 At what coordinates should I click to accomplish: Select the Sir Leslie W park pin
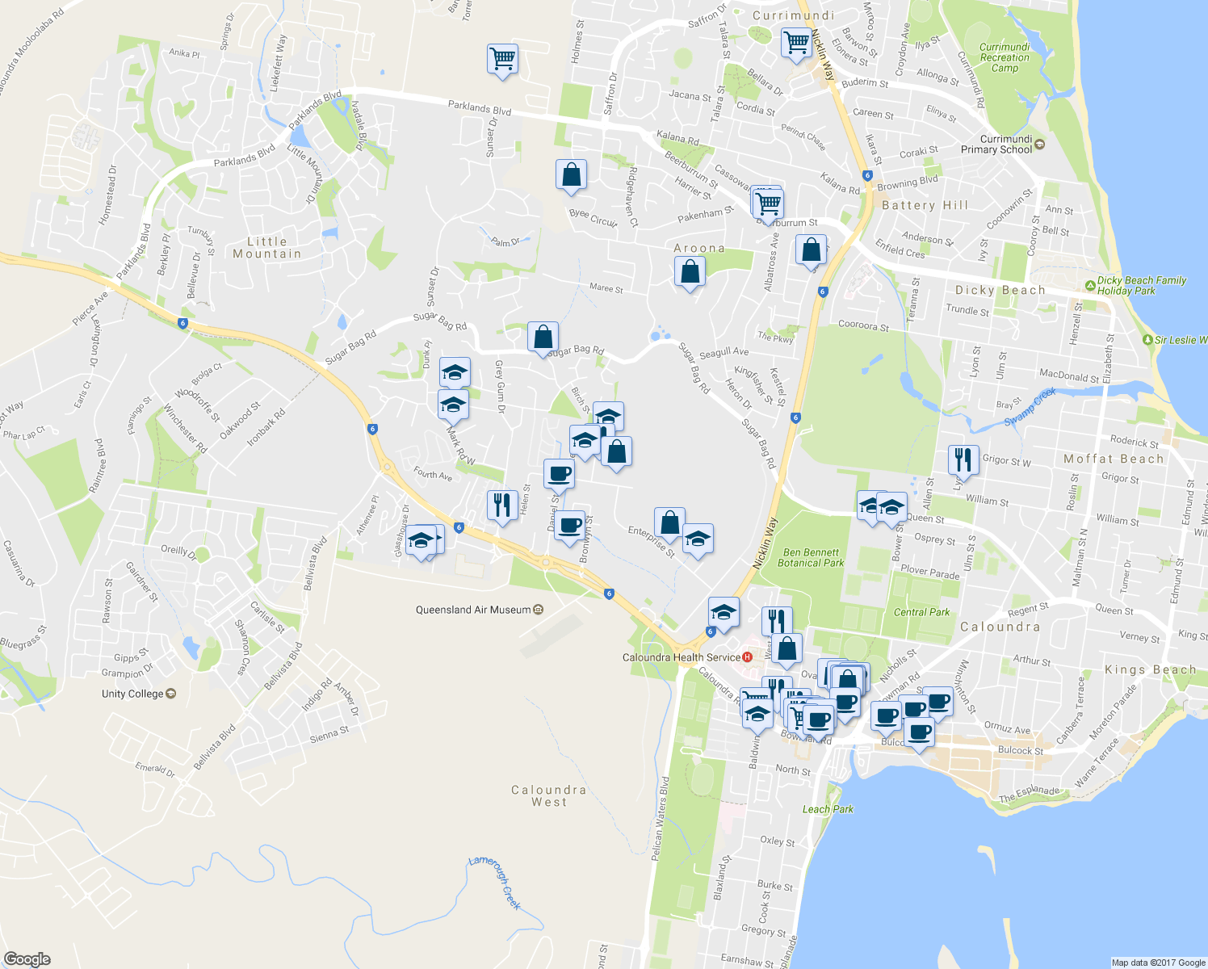pos(1147,340)
